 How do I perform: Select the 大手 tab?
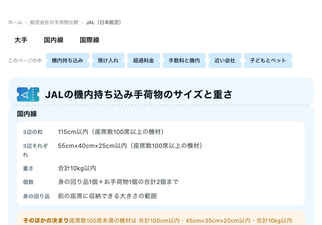(21, 40)
